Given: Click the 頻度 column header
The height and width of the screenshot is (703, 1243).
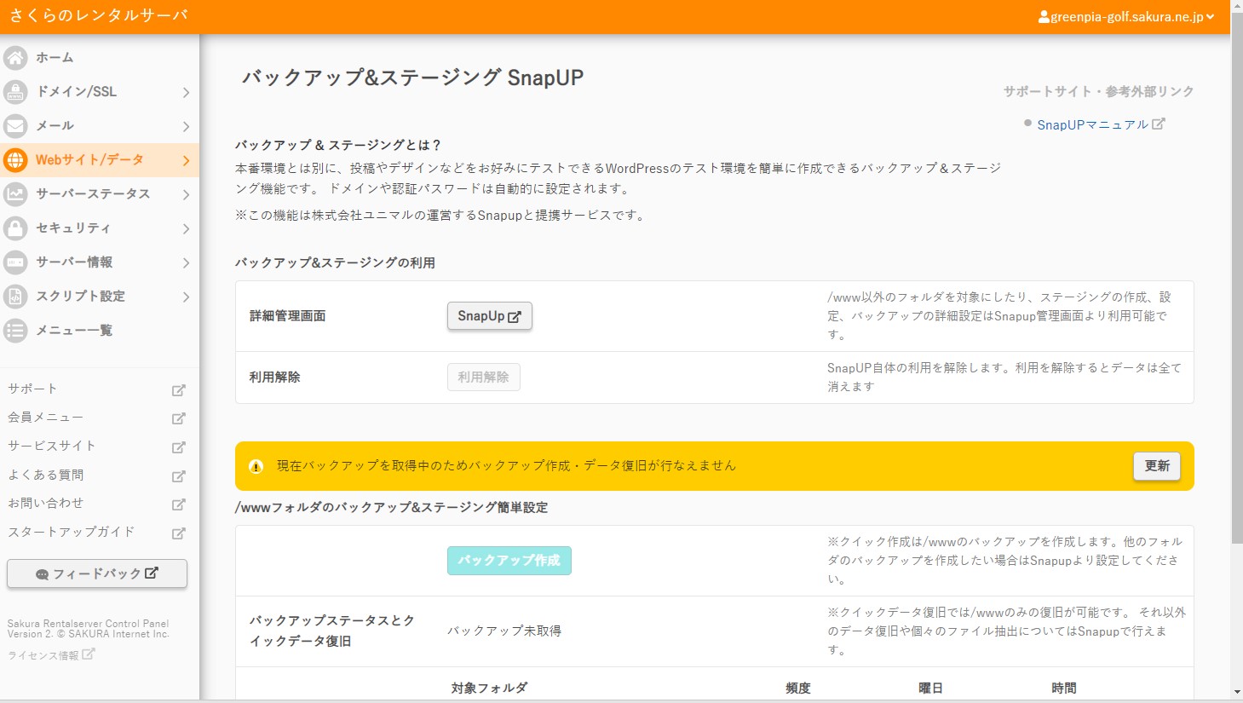Looking at the screenshot, I should click(798, 688).
